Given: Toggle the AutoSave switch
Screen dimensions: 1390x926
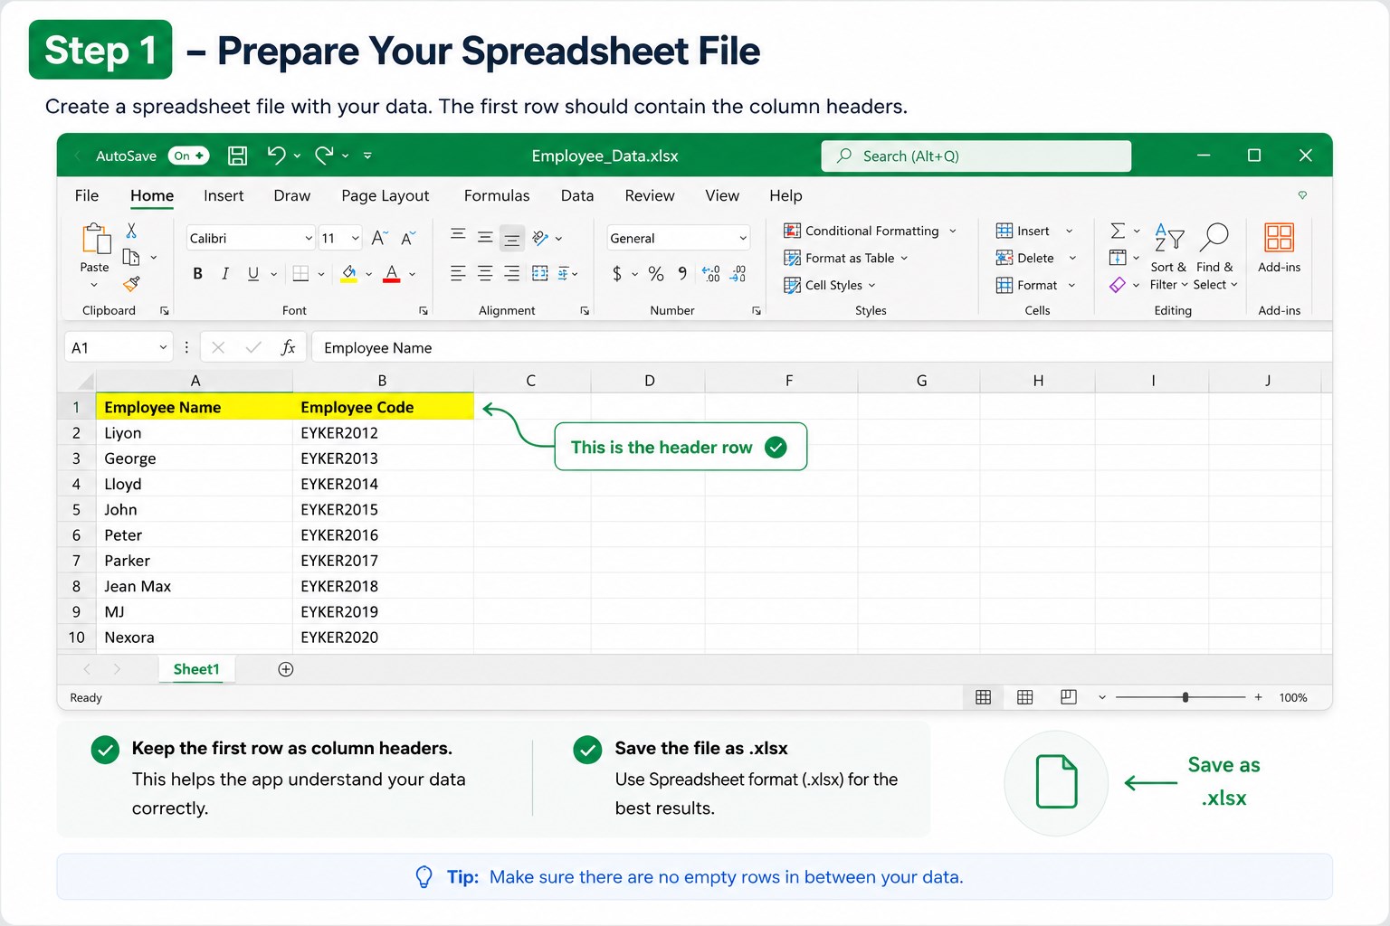Looking at the screenshot, I should click(189, 156).
